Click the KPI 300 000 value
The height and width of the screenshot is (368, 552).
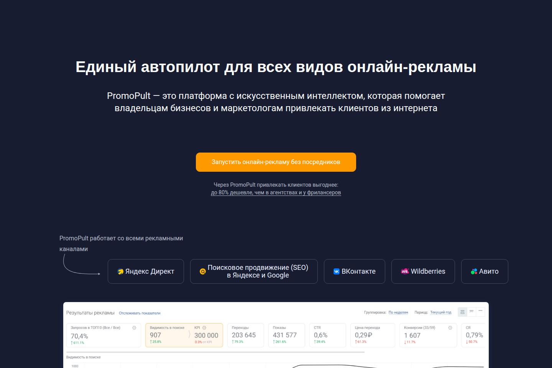(206, 335)
